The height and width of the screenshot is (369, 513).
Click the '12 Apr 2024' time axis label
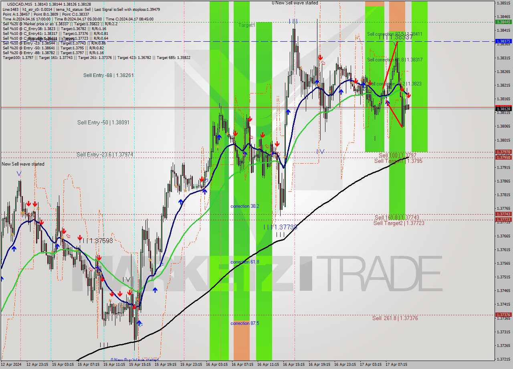tap(11, 365)
